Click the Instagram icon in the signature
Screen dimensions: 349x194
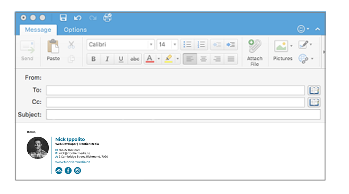(x=77, y=171)
